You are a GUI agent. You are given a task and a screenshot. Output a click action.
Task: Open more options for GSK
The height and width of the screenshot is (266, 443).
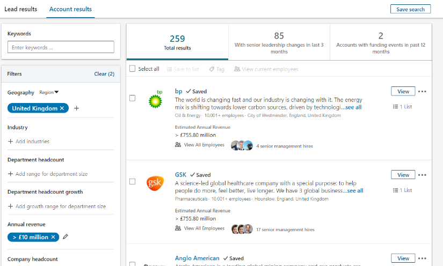422,175
